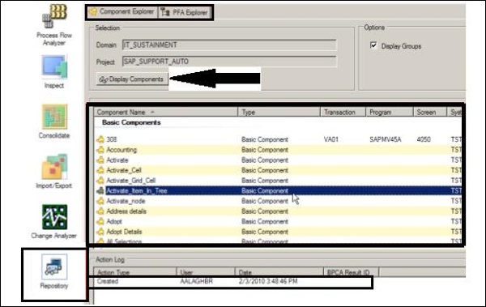Click the Type cell of Adopt row
The height and width of the screenshot is (307, 486).
tap(265, 221)
